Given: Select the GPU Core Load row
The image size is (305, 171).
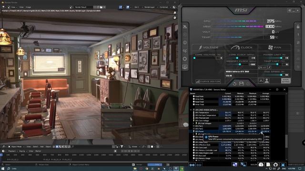Looking at the screenshot, I should 230,148.
